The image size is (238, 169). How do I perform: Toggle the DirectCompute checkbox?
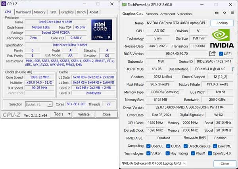click(186, 146)
